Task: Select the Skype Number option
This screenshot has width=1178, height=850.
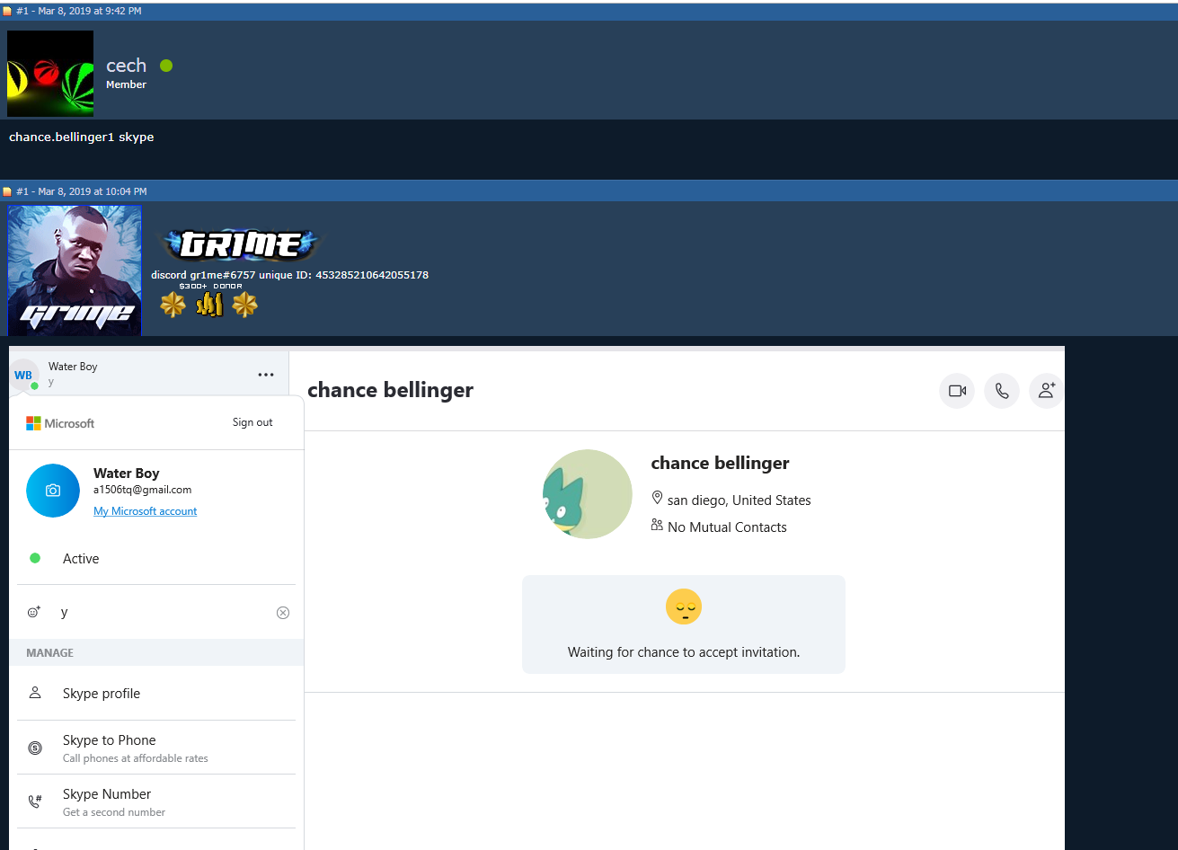Action: click(x=156, y=801)
